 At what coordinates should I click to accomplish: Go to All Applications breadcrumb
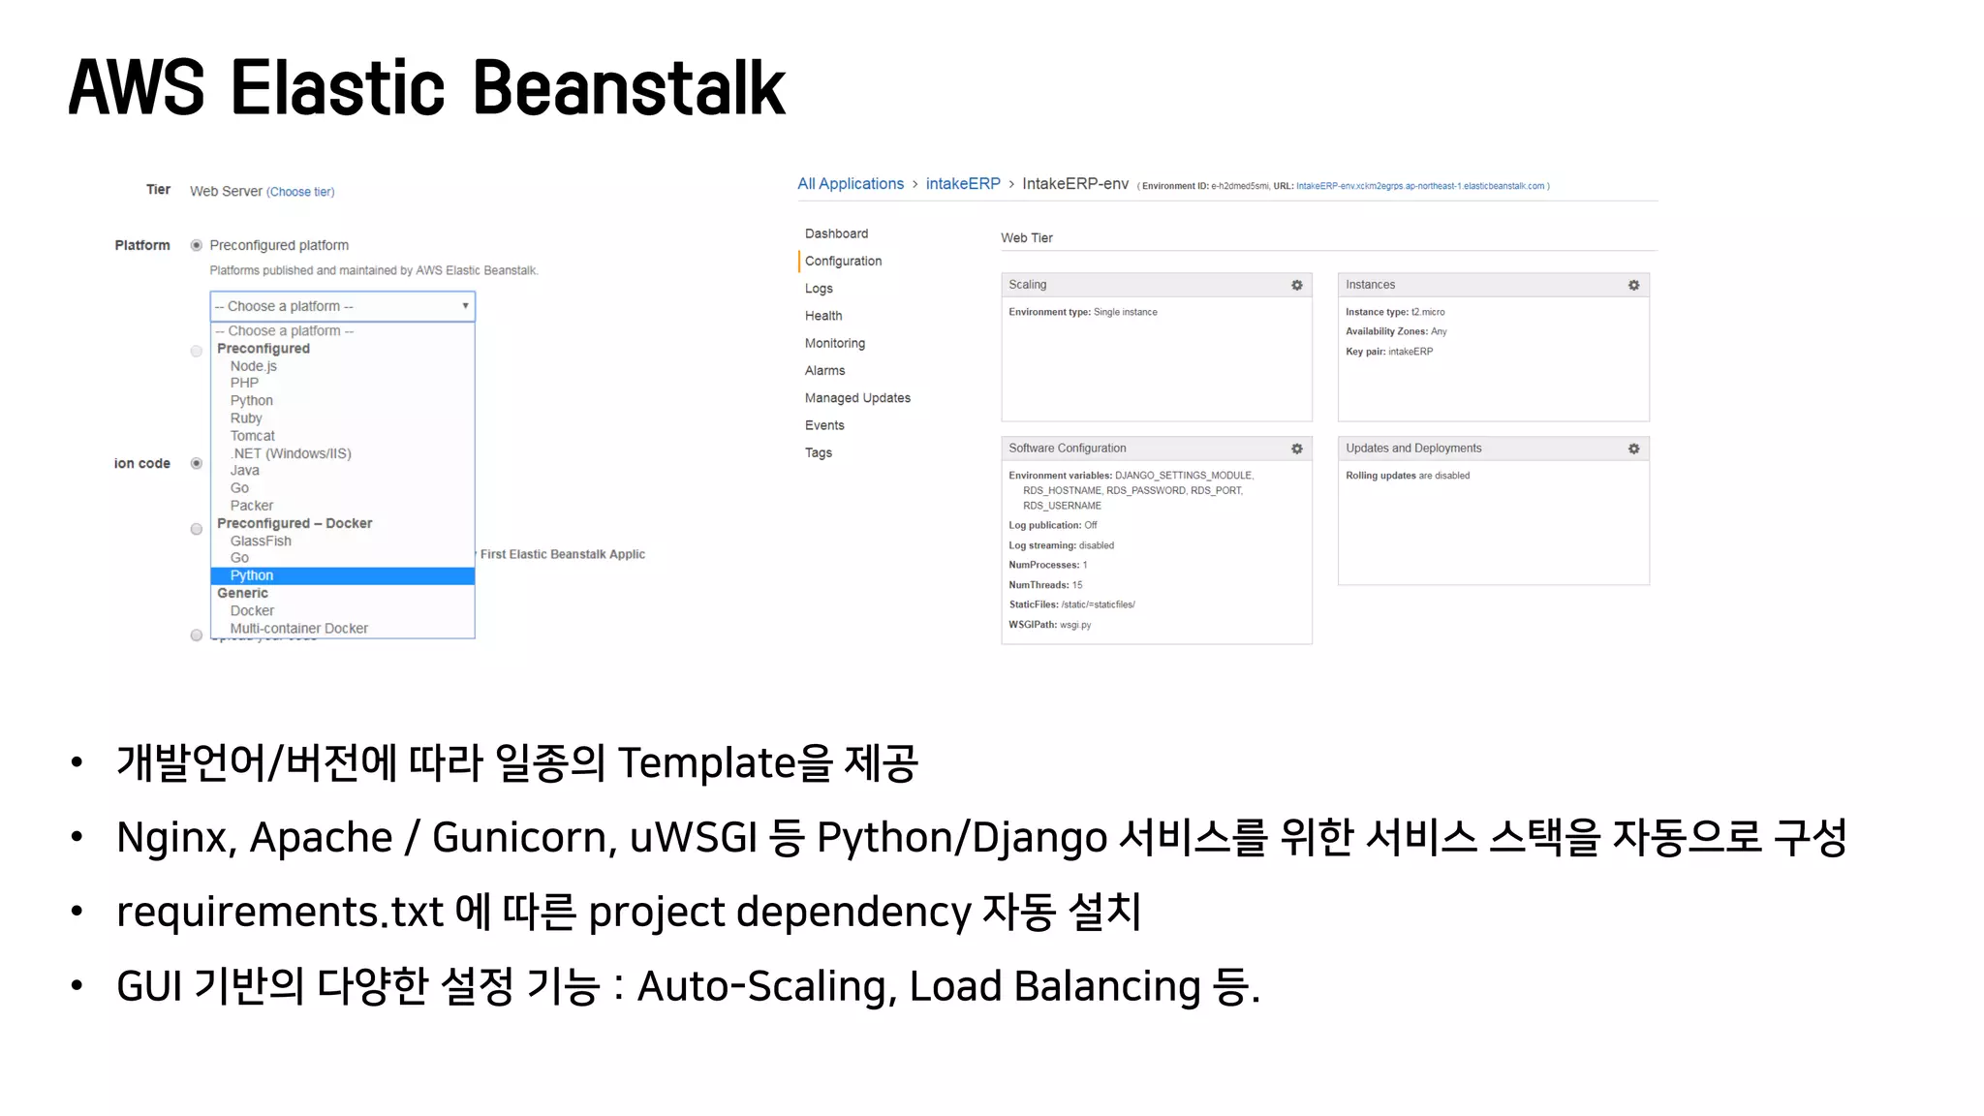coord(851,184)
